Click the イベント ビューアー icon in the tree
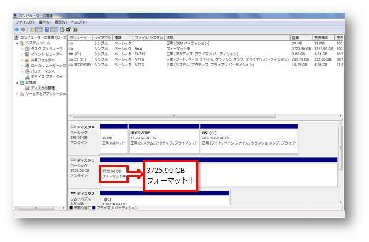The width and height of the screenshot is (369, 242). point(27,54)
